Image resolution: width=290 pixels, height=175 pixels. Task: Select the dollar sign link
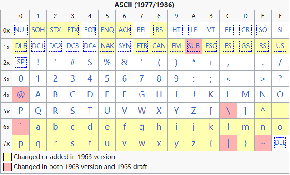pos(90,62)
